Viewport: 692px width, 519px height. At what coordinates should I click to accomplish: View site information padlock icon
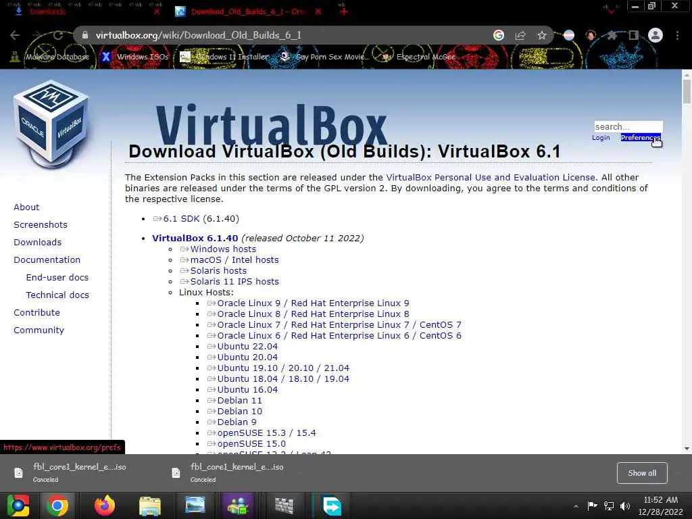coord(85,35)
